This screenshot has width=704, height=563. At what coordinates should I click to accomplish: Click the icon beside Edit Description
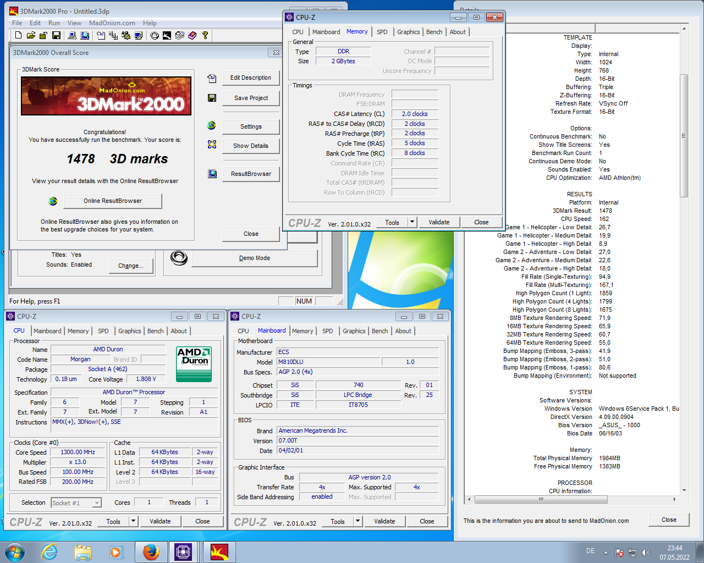[x=212, y=78]
